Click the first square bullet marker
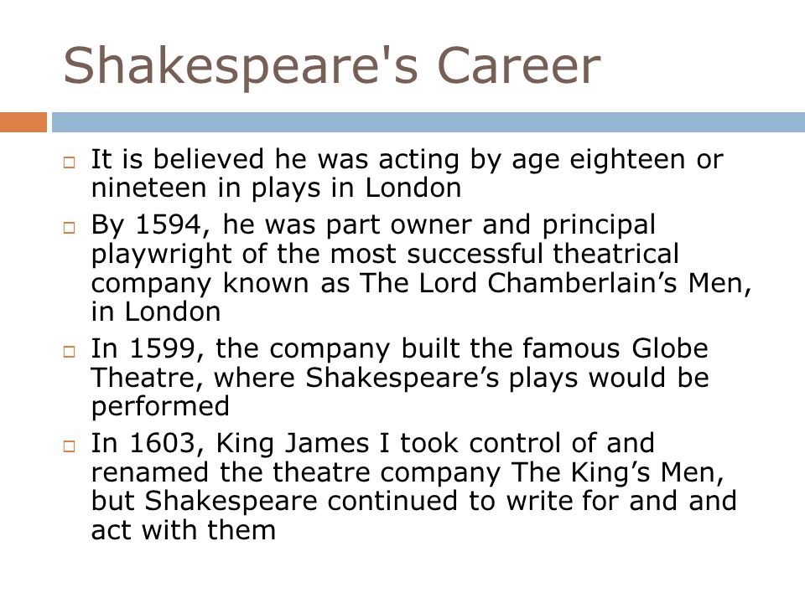Image resolution: width=805 pixels, height=603 pixels. pos(70,162)
